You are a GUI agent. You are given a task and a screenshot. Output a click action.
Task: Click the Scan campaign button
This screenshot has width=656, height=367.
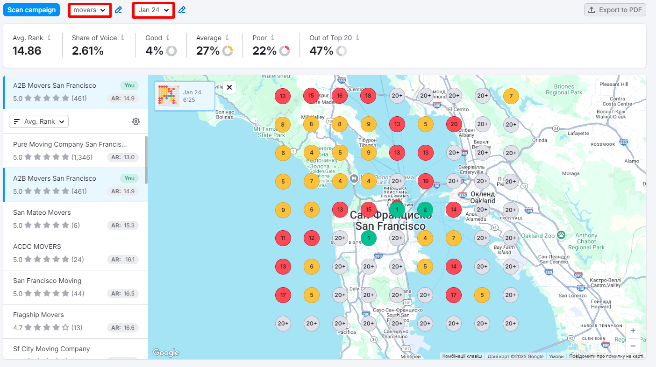tap(32, 10)
